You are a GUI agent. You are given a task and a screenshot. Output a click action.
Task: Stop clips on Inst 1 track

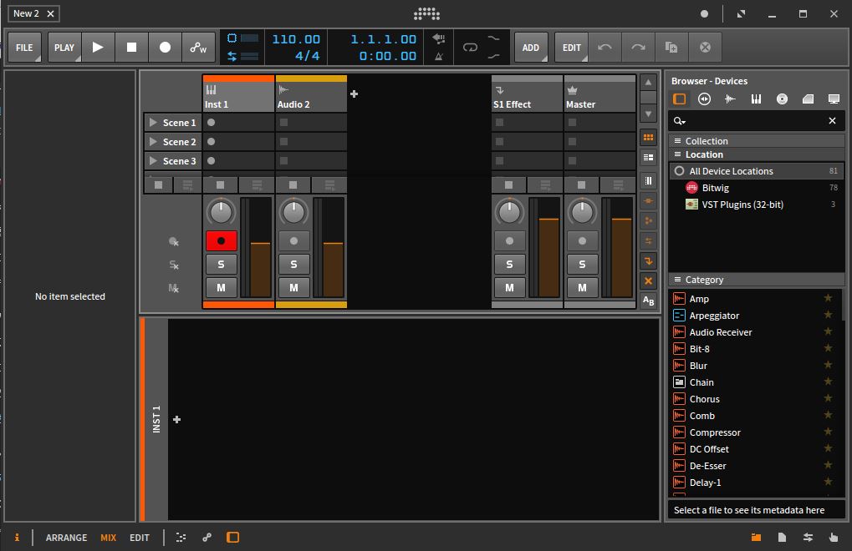coord(220,185)
